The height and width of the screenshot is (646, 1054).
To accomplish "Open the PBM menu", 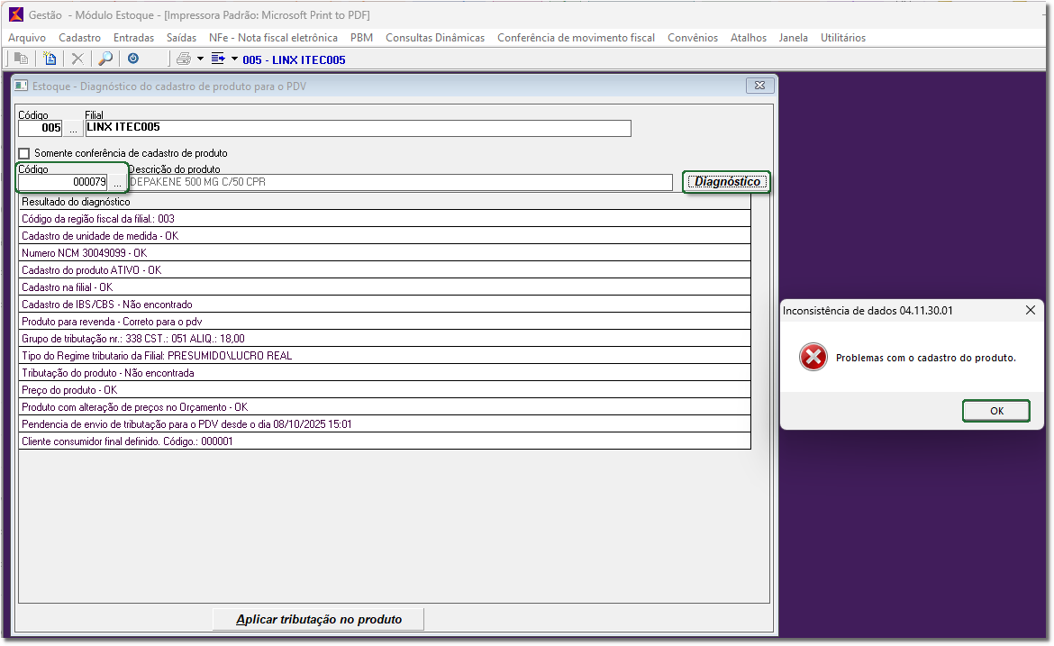I will pos(361,38).
